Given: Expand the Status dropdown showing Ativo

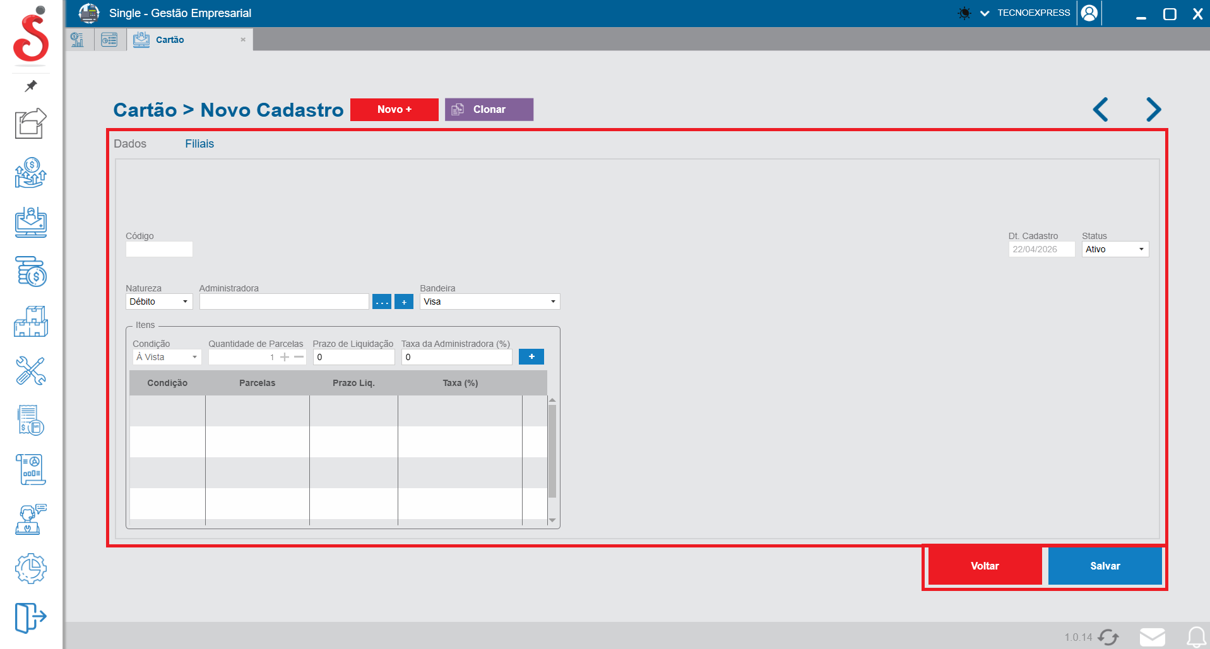Looking at the screenshot, I should pos(1115,249).
